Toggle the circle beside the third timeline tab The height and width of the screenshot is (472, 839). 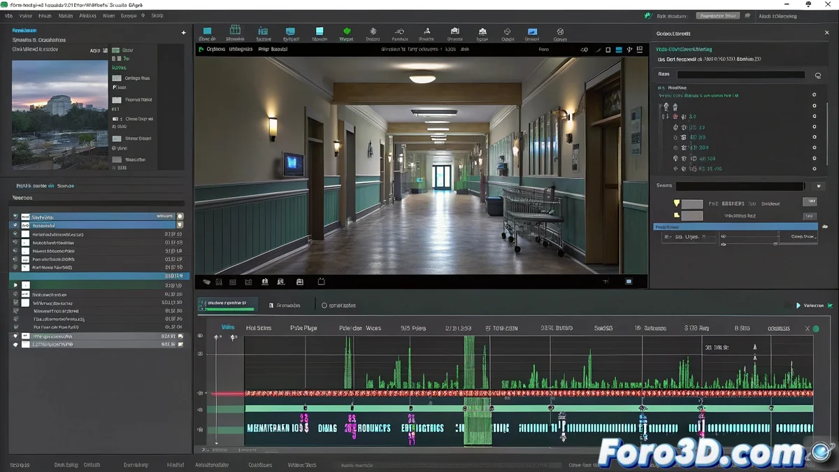tap(324, 306)
